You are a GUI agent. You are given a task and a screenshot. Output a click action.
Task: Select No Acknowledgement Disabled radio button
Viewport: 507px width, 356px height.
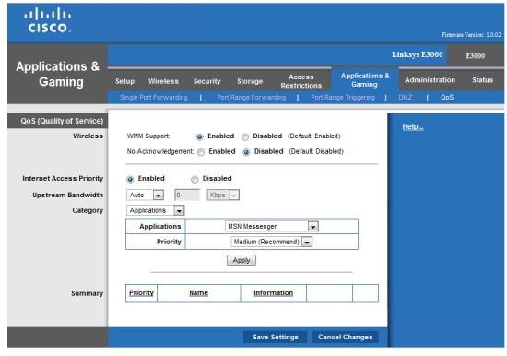click(x=246, y=152)
